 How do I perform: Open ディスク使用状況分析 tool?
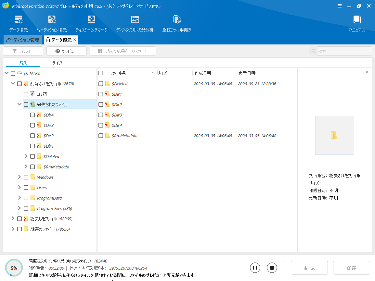click(135, 19)
